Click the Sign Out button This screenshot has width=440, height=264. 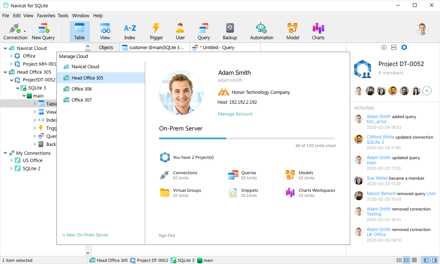[x=167, y=235]
